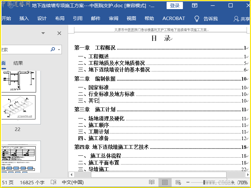
Task: Click horizontal scrollbar left arrow
Action: [72, 175]
